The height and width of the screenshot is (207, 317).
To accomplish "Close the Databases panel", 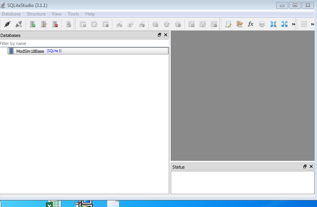I will coord(166,35).
